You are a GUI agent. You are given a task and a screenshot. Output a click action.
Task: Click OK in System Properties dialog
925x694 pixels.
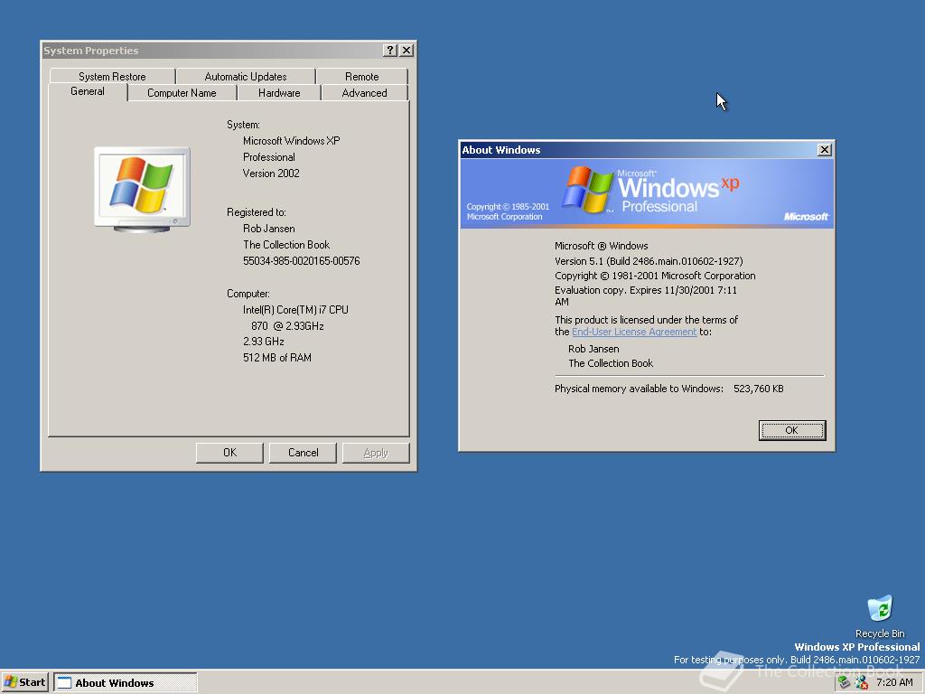[229, 453]
